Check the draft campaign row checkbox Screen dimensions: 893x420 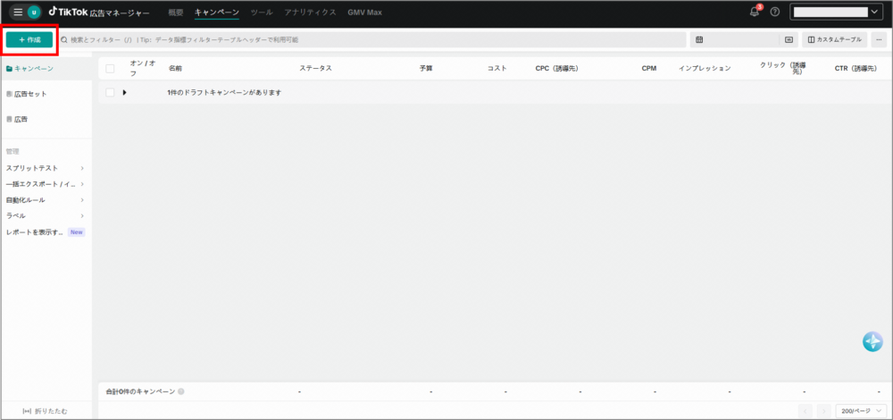click(111, 92)
